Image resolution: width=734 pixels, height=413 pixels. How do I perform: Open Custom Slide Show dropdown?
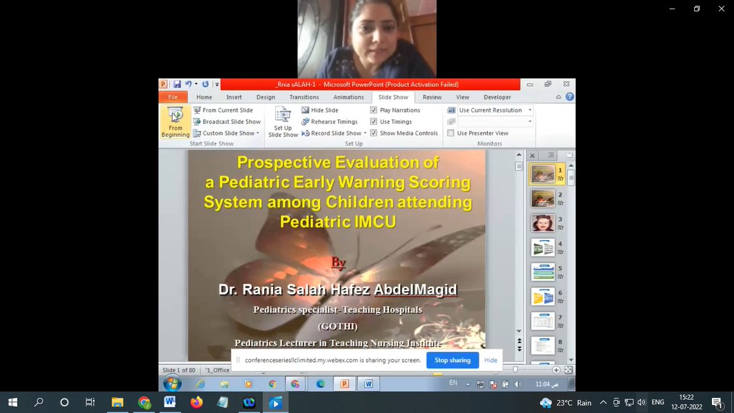click(227, 133)
